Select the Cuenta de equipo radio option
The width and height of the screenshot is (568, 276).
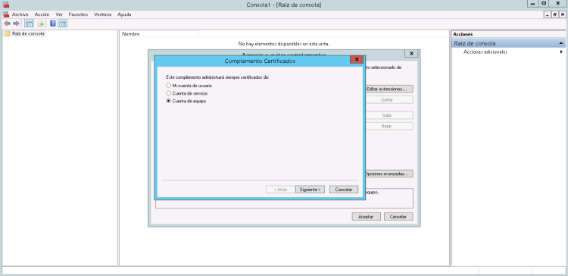[x=168, y=101]
